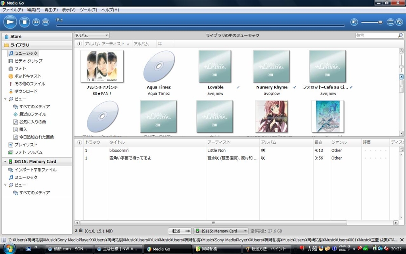Image resolution: width=406 pixels, height=254 pixels.
Task: Open ビデオ クリップ in the library
Action: point(25,61)
